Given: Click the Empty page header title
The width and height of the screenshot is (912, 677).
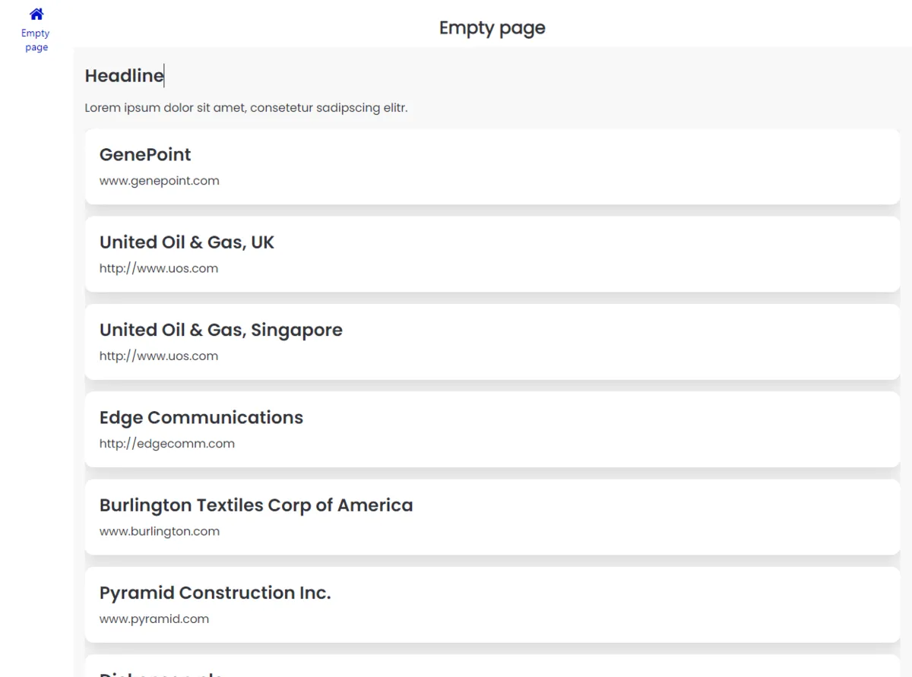Looking at the screenshot, I should pos(492,28).
